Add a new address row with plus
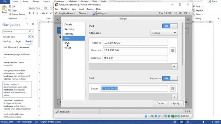The width and height of the screenshot is (221, 124). (x=174, y=66)
